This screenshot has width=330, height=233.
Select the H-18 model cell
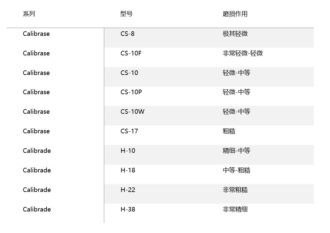(x=128, y=170)
